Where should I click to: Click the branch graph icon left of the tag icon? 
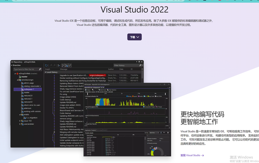(67, 65)
